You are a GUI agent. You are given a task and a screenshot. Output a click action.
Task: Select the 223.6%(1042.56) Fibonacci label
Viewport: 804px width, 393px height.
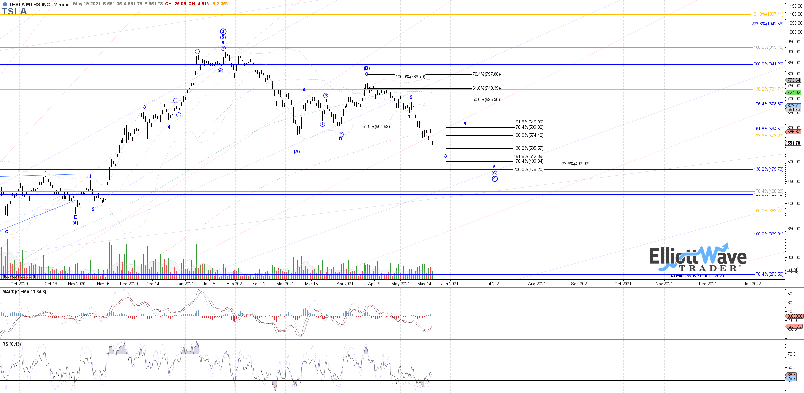point(767,24)
